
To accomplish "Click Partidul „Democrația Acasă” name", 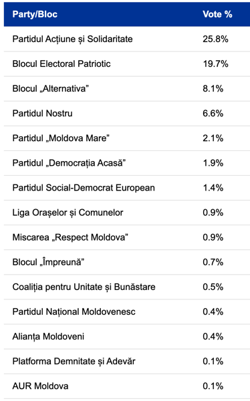I will 69,163.
